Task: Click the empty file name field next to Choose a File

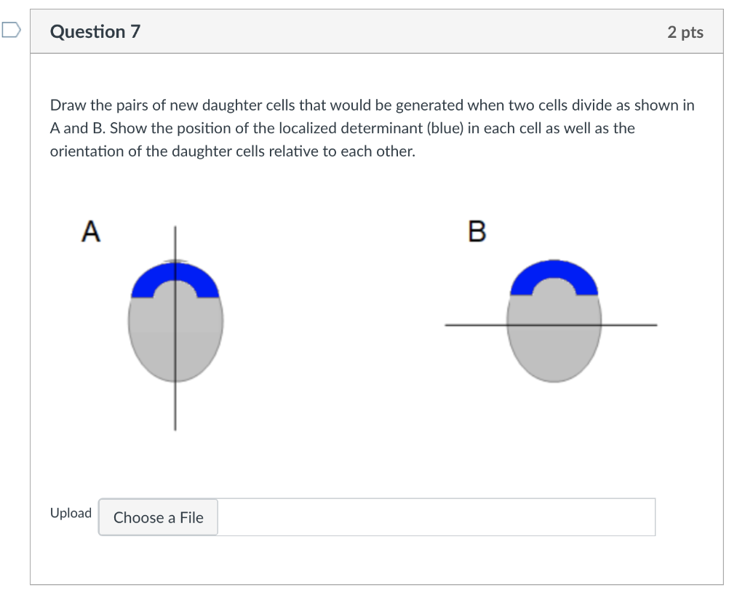Action: pyautogui.click(x=437, y=517)
